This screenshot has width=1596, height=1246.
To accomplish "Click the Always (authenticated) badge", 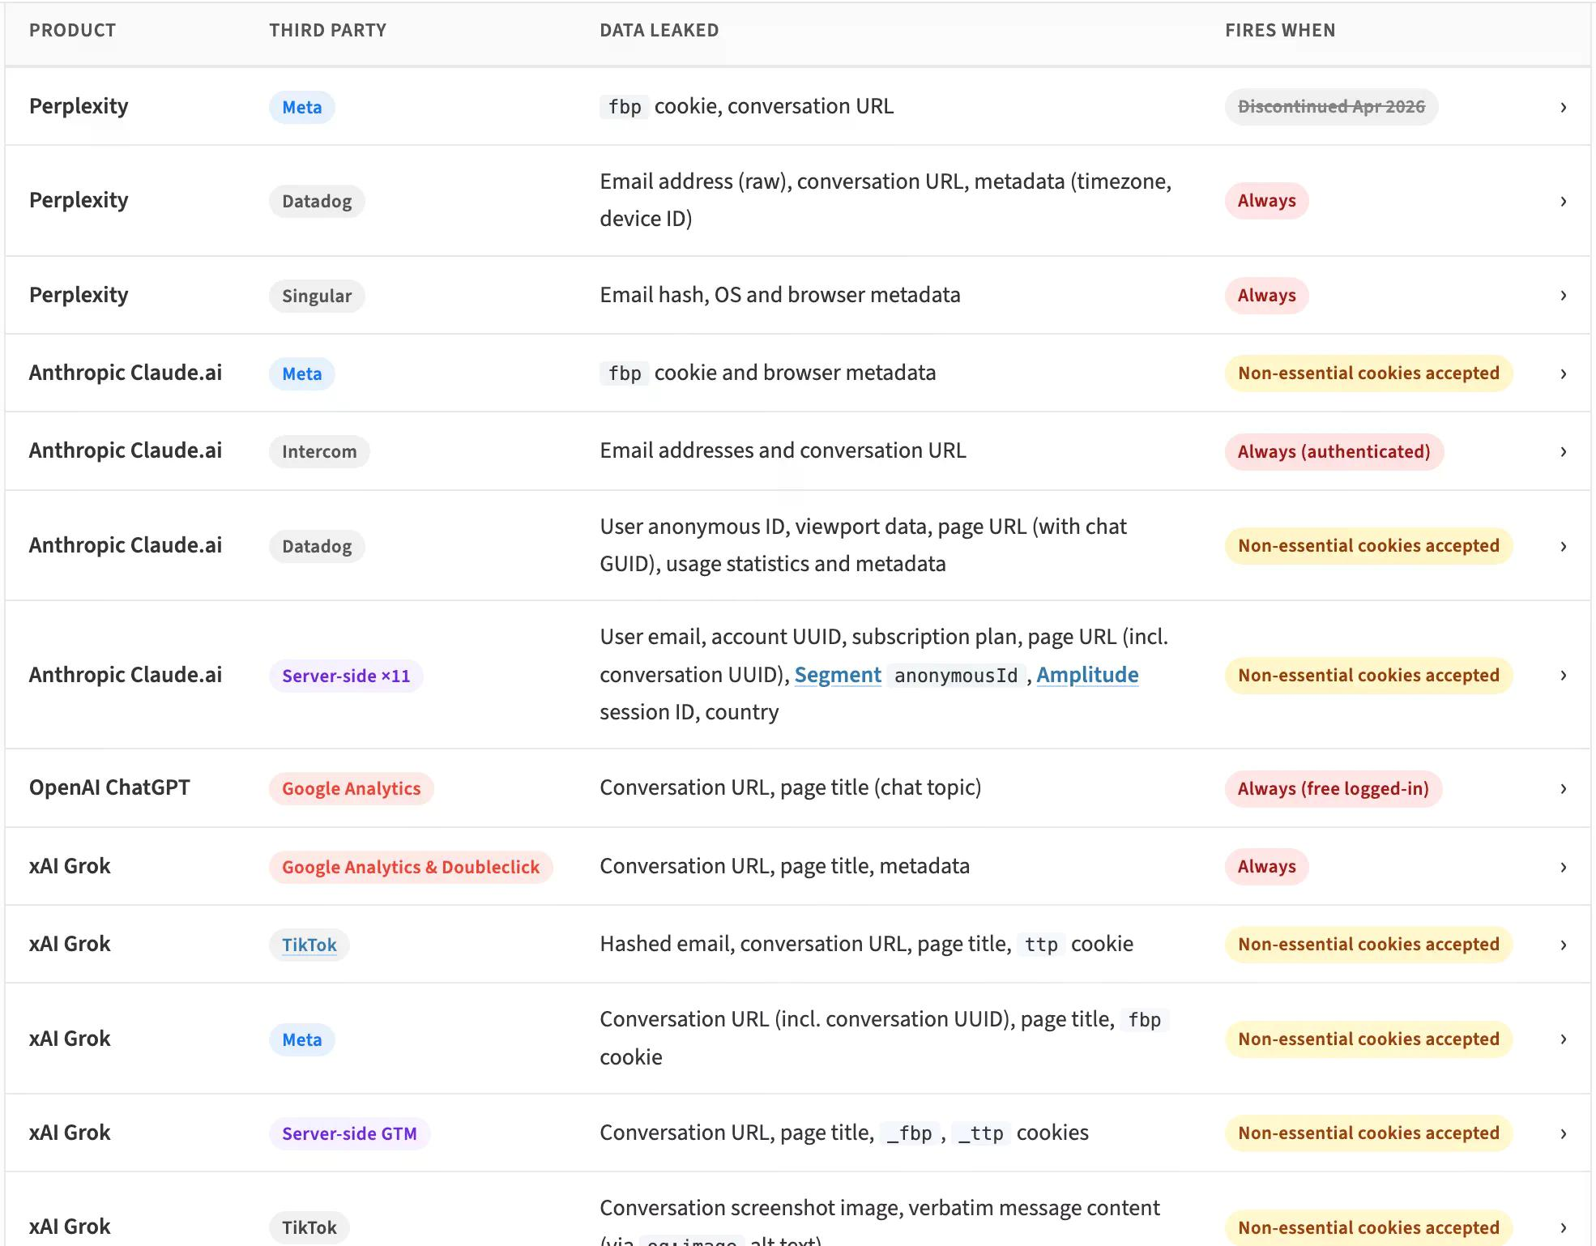I will pos(1334,451).
